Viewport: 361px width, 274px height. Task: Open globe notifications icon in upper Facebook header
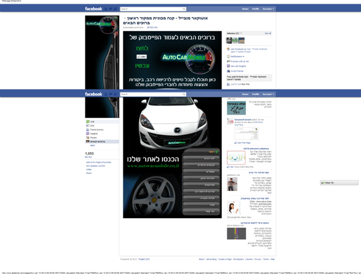(116, 9)
